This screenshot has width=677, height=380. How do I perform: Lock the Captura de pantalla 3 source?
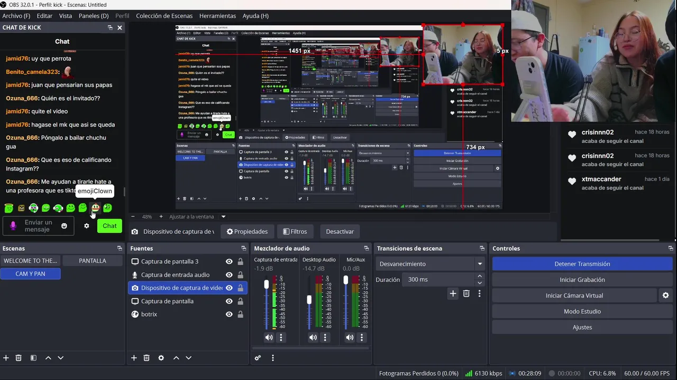coord(240,261)
